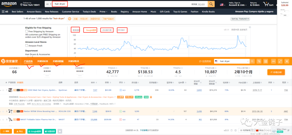
Task: Click the Amazon search magnifier button
Action: pos(211,4)
